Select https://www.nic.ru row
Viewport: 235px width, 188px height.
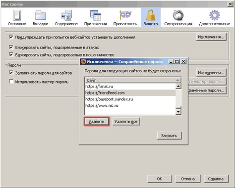[x=130, y=105]
